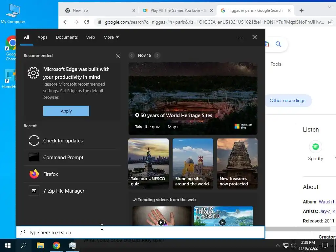336x252 pixels.
Task: Open Chrome from the taskbar
Action: (56, 245)
